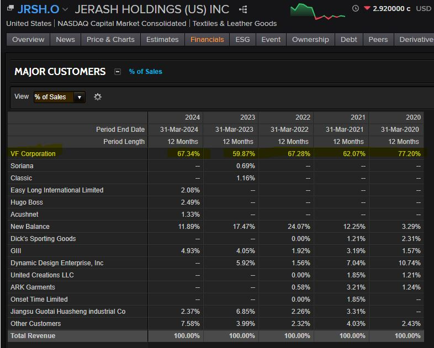Click the Textiles & Leather Goods industry label

pos(235,24)
